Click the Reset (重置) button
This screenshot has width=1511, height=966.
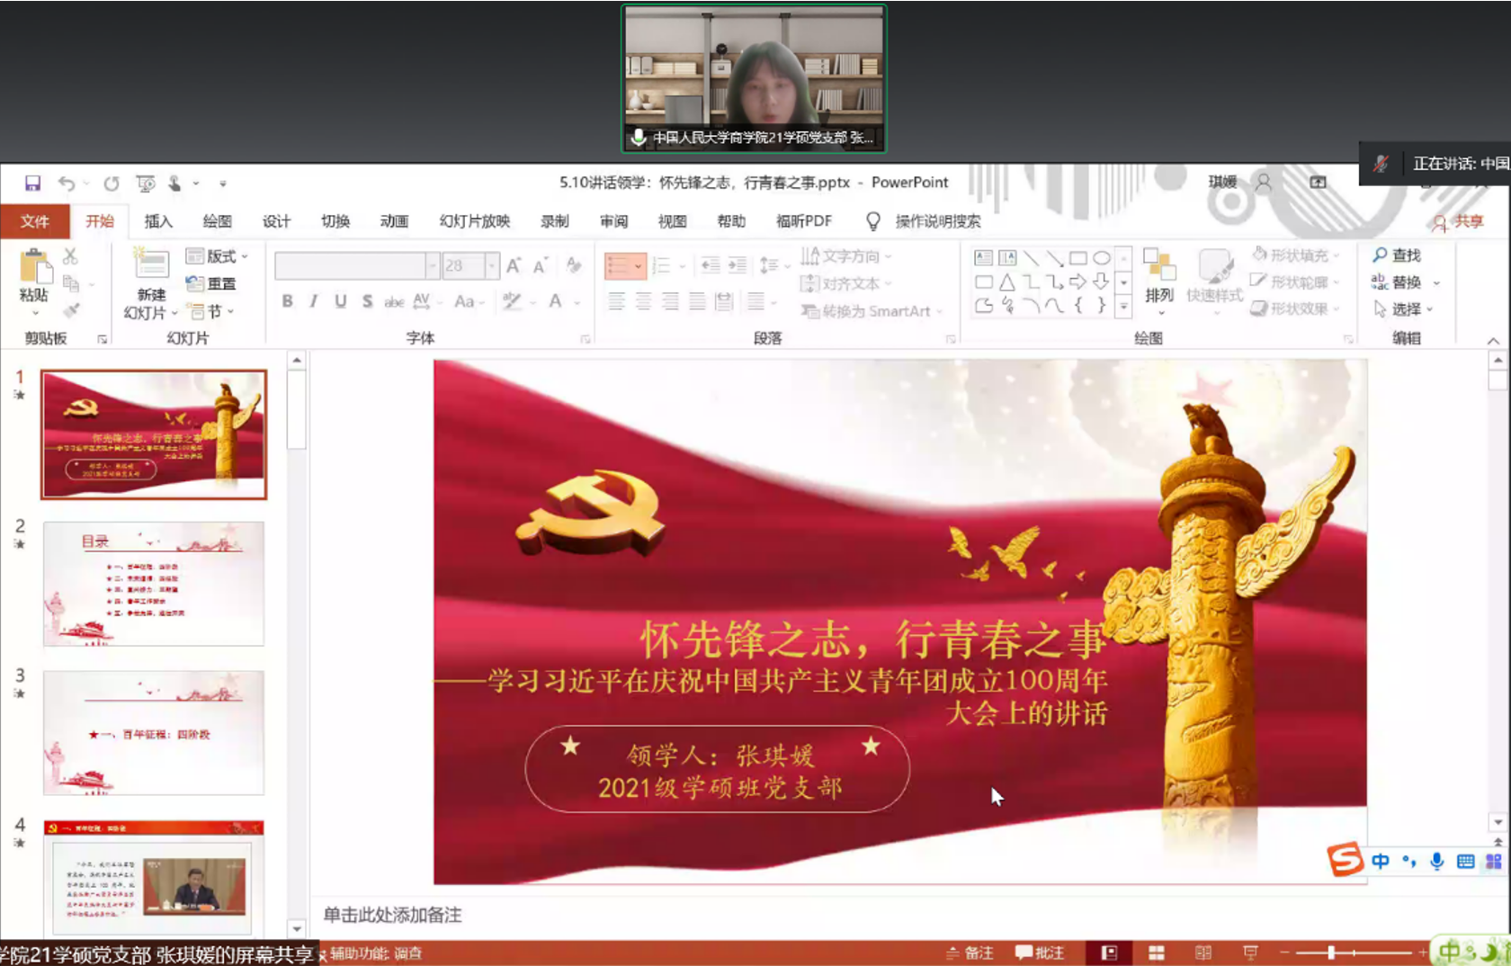211,284
